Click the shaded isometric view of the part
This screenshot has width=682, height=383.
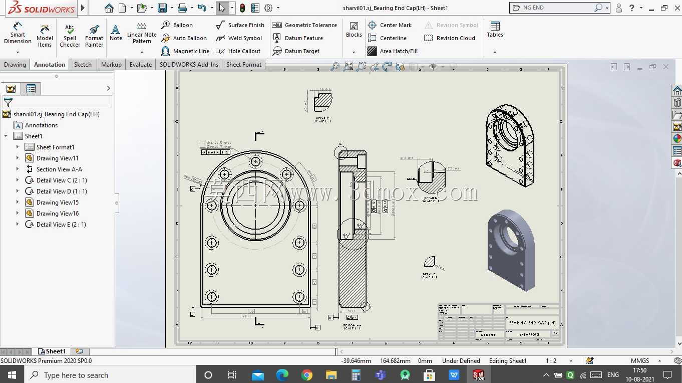click(510, 250)
